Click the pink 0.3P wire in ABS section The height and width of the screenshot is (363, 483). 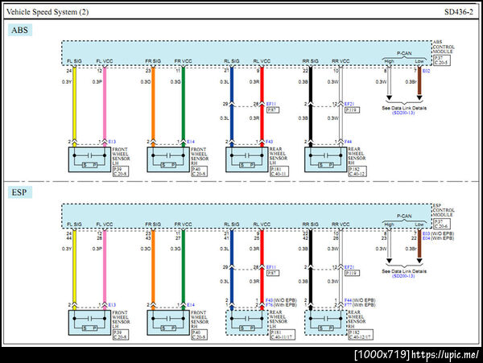[x=105, y=105]
